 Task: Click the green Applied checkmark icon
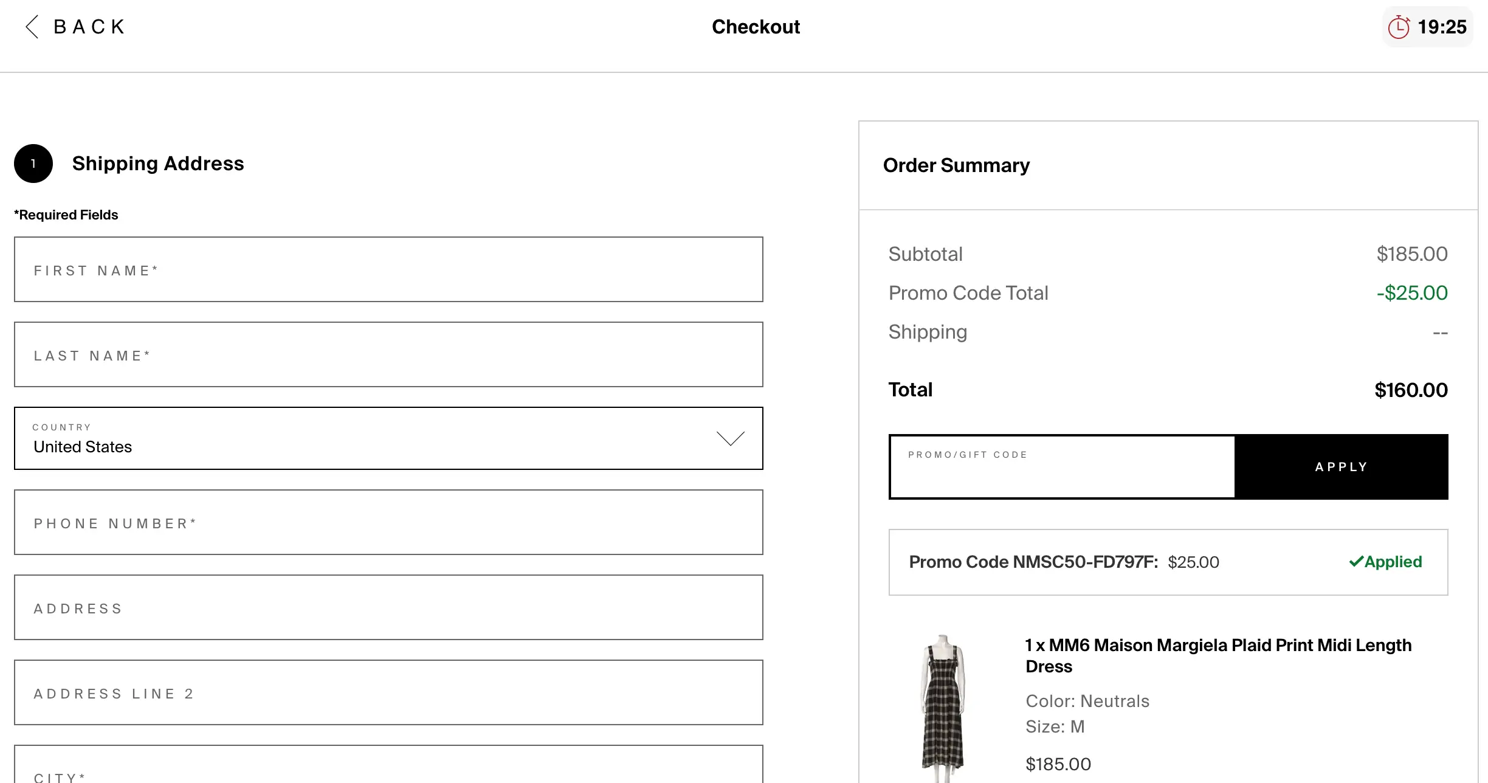tap(1356, 562)
